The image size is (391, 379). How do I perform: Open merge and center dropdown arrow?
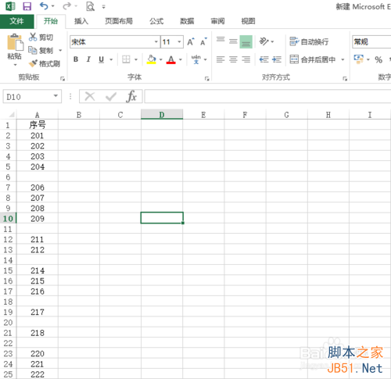coord(343,59)
